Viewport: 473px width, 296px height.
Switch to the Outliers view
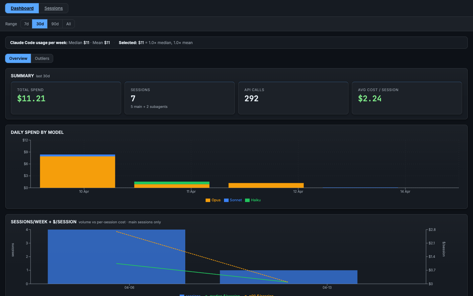coord(42,59)
